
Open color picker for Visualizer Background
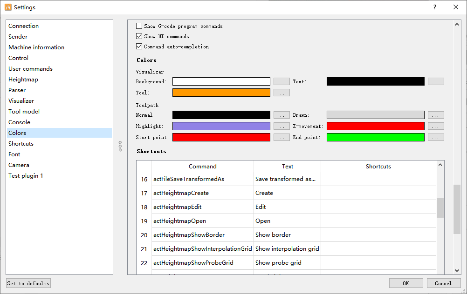pyautogui.click(x=282, y=81)
